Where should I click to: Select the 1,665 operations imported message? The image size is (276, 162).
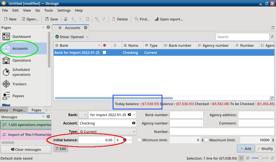pyautogui.click(x=26, y=125)
